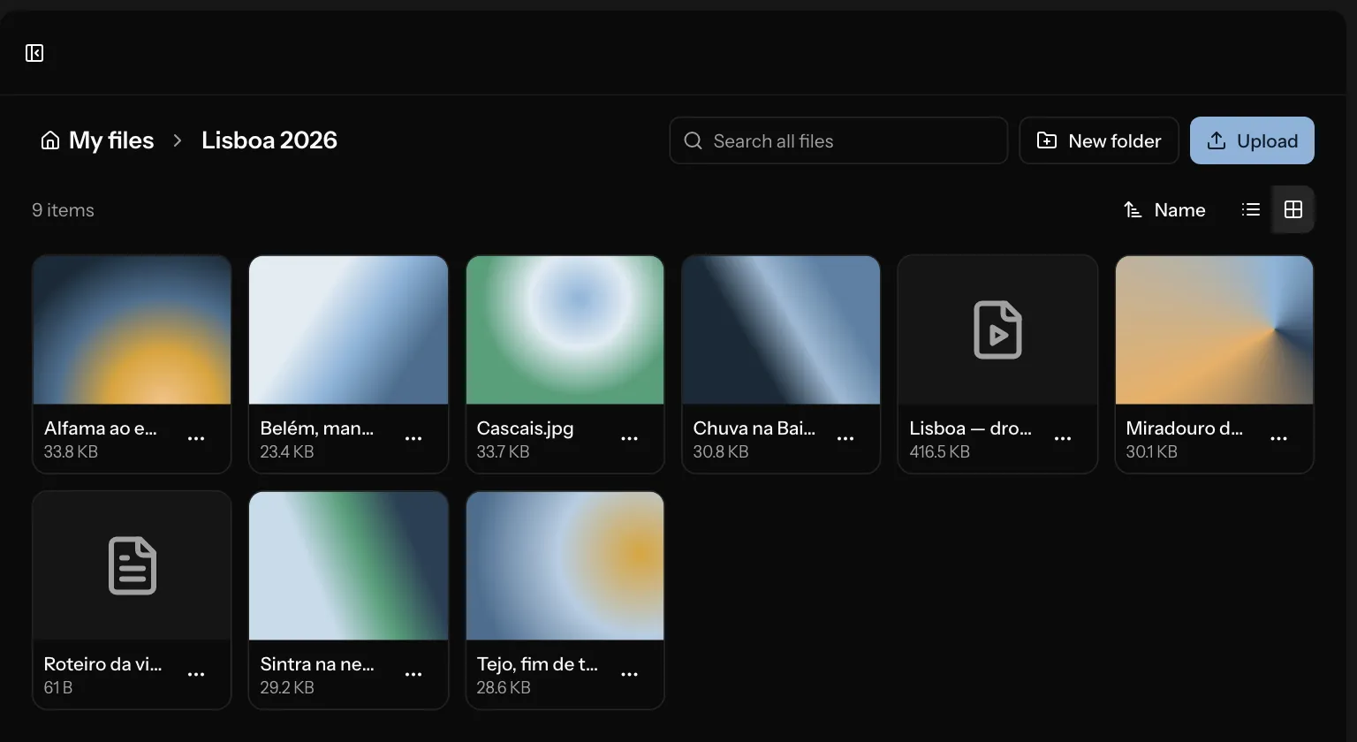Select the Cascais.jpg file name
Screen dimensions: 1357x742
[x=525, y=428]
